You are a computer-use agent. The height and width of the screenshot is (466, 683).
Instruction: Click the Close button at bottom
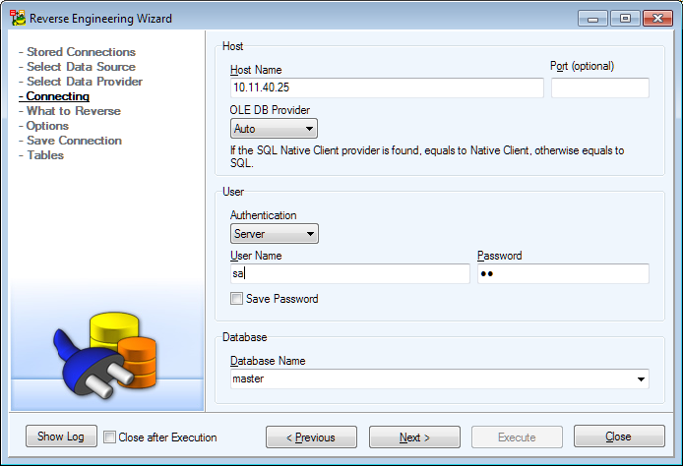point(619,437)
